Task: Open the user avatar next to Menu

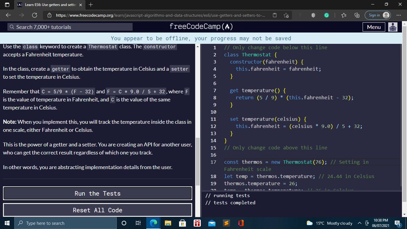Action: click(x=393, y=26)
